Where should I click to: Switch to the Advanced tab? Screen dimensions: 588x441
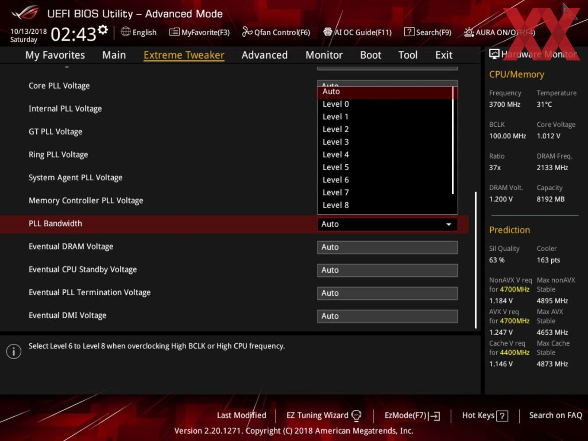pyautogui.click(x=265, y=55)
